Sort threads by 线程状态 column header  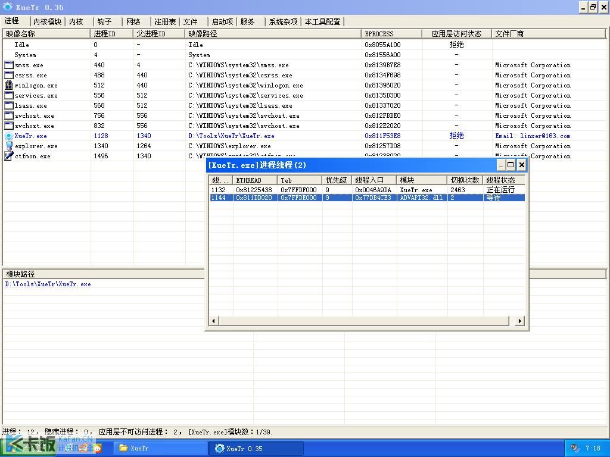(504, 180)
